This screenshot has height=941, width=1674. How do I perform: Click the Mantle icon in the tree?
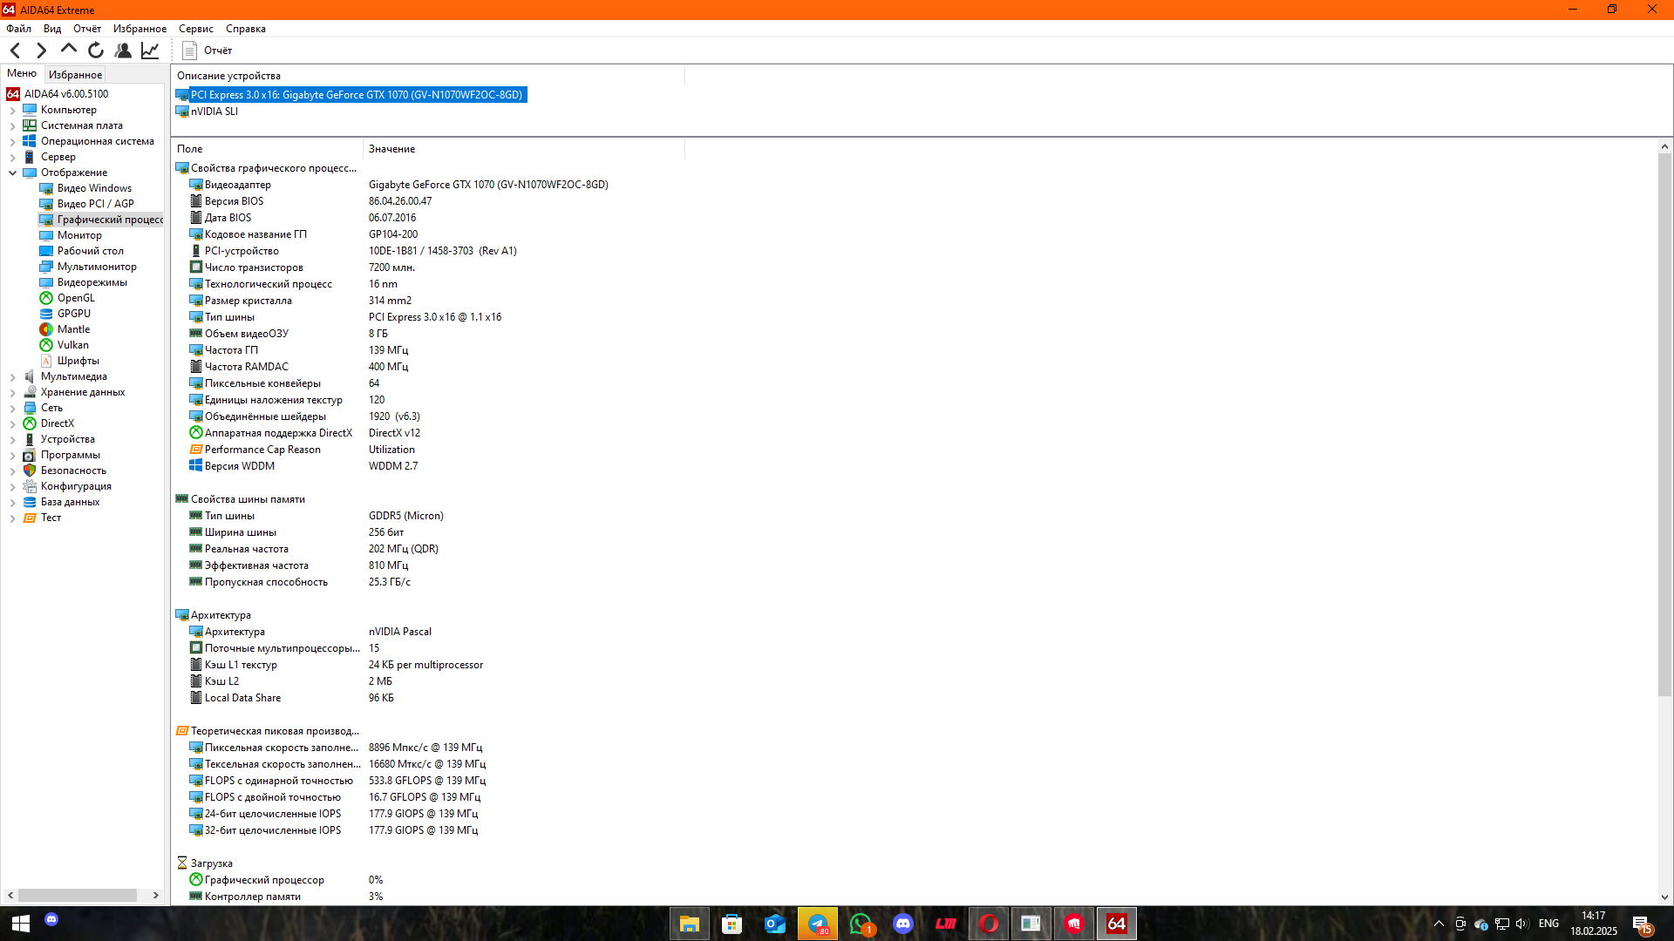[46, 329]
